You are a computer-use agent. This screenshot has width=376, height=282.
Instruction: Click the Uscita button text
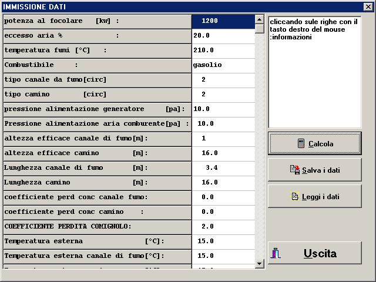pyautogui.click(x=320, y=253)
